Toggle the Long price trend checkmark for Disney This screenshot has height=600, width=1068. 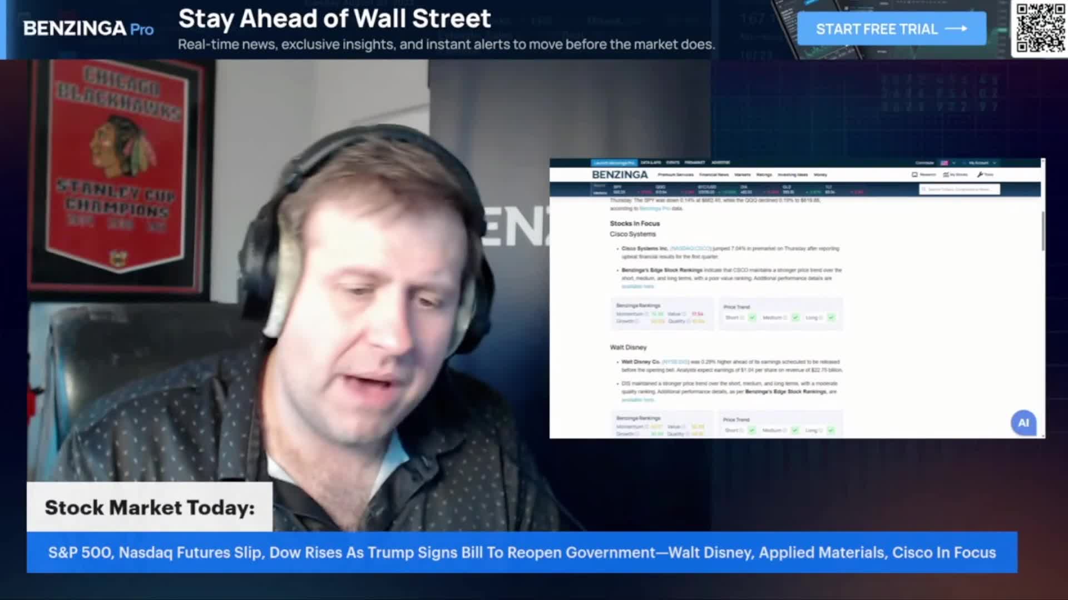pyautogui.click(x=831, y=430)
